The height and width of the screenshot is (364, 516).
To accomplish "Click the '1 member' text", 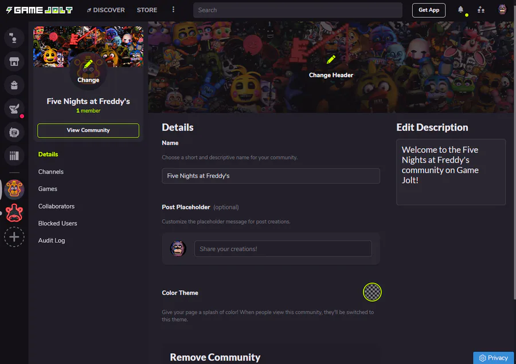I will point(88,110).
